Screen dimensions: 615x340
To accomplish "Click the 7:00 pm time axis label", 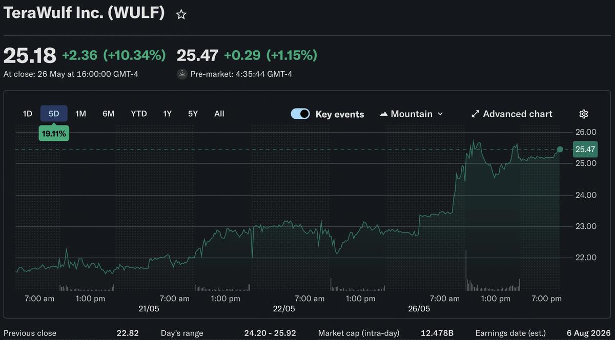I will tap(546, 299).
